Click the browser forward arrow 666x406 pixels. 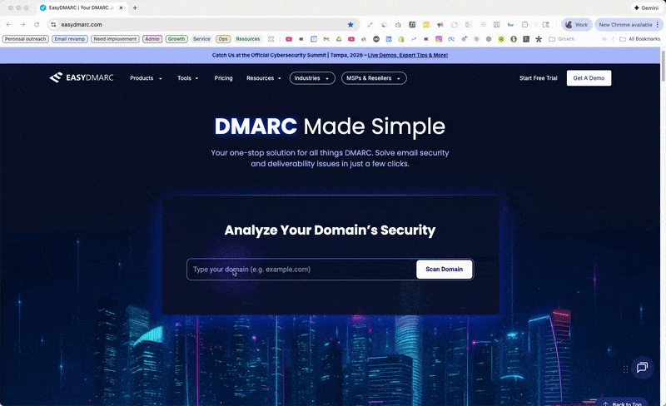tap(23, 25)
